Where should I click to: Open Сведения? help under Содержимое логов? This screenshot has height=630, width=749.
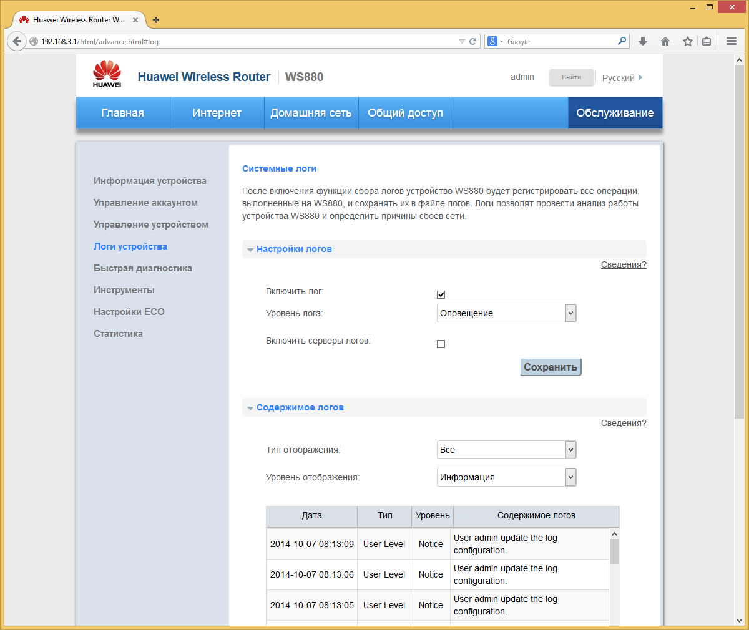point(624,423)
